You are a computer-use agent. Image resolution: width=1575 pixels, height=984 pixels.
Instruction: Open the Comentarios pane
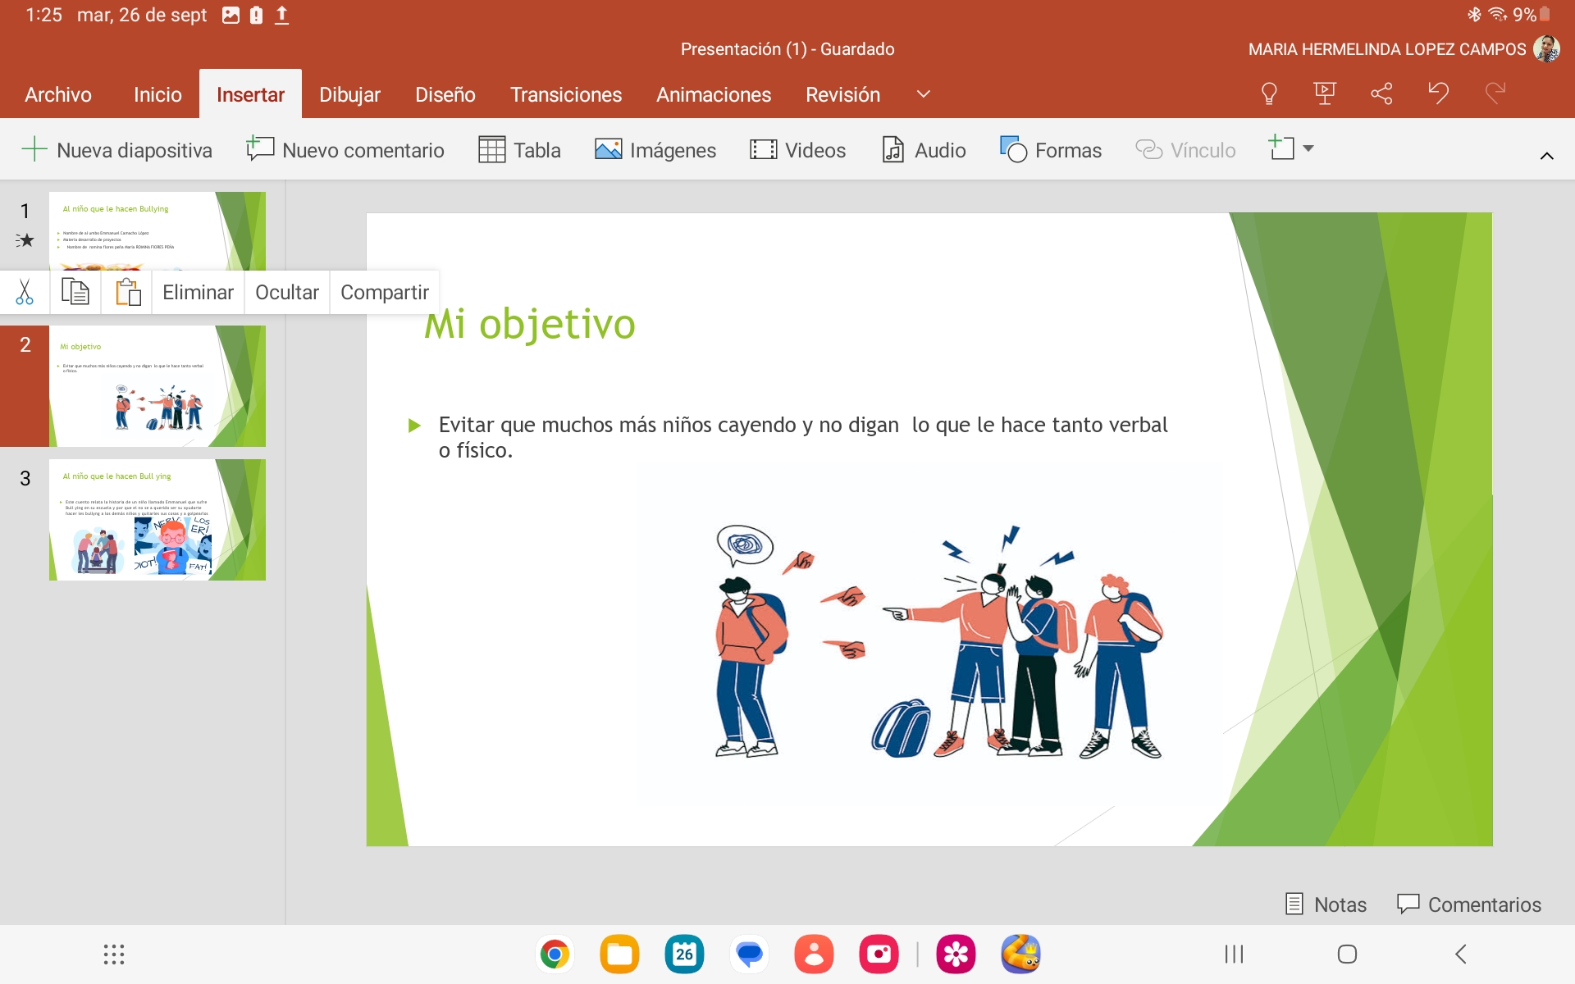[1468, 904]
